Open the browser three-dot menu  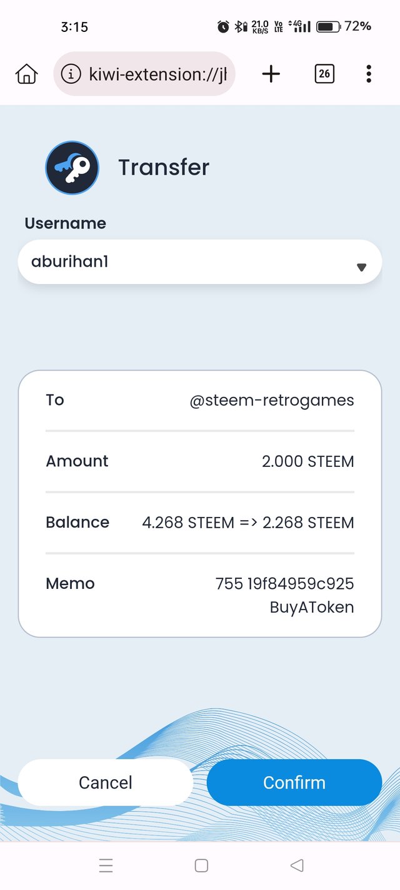(x=369, y=74)
